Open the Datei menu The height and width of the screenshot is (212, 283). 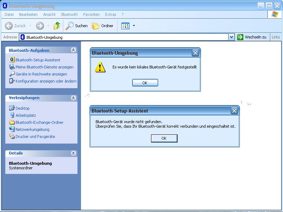coord(9,14)
